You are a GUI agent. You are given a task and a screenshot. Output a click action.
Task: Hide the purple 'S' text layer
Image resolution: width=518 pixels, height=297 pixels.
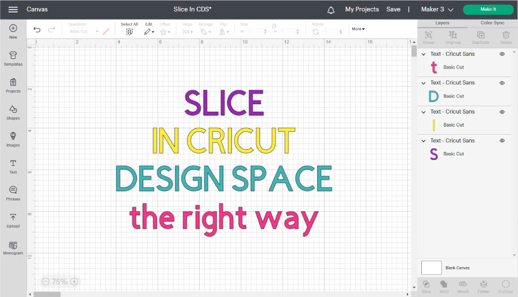click(502, 140)
